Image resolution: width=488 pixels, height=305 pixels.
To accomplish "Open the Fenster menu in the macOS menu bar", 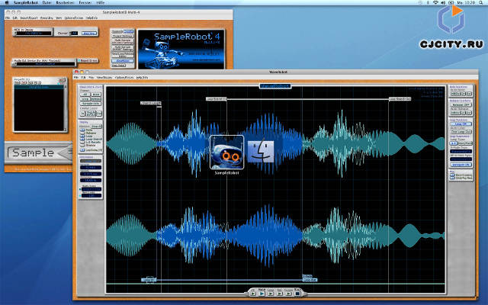I will click(85, 2).
